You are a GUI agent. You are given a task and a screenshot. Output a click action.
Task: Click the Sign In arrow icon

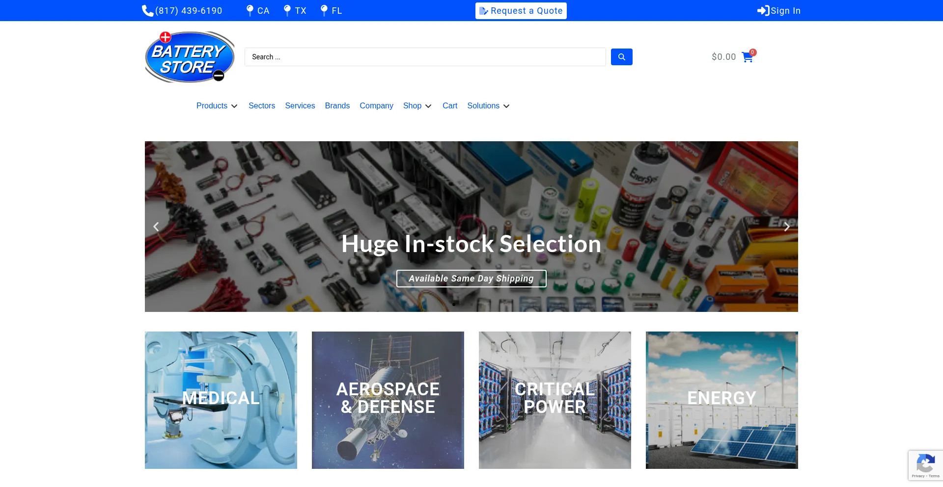coord(763,11)
